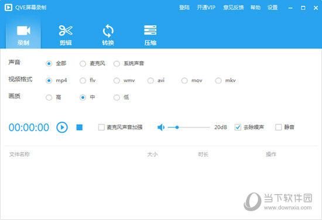Start recording with the play button
The height and width of the screenshot is (220, 322).
62,128
